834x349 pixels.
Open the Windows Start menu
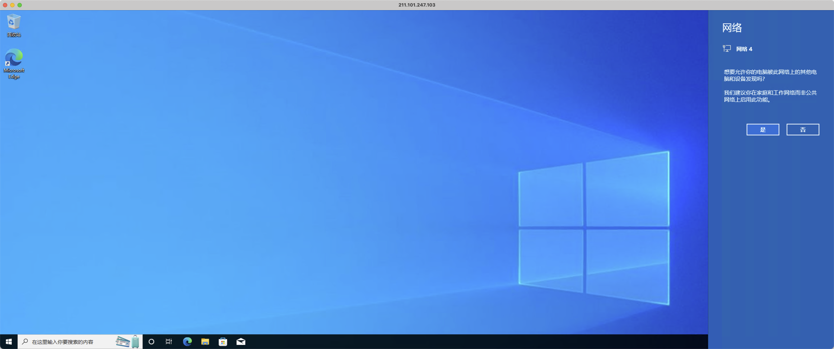(x=9, y=342)
